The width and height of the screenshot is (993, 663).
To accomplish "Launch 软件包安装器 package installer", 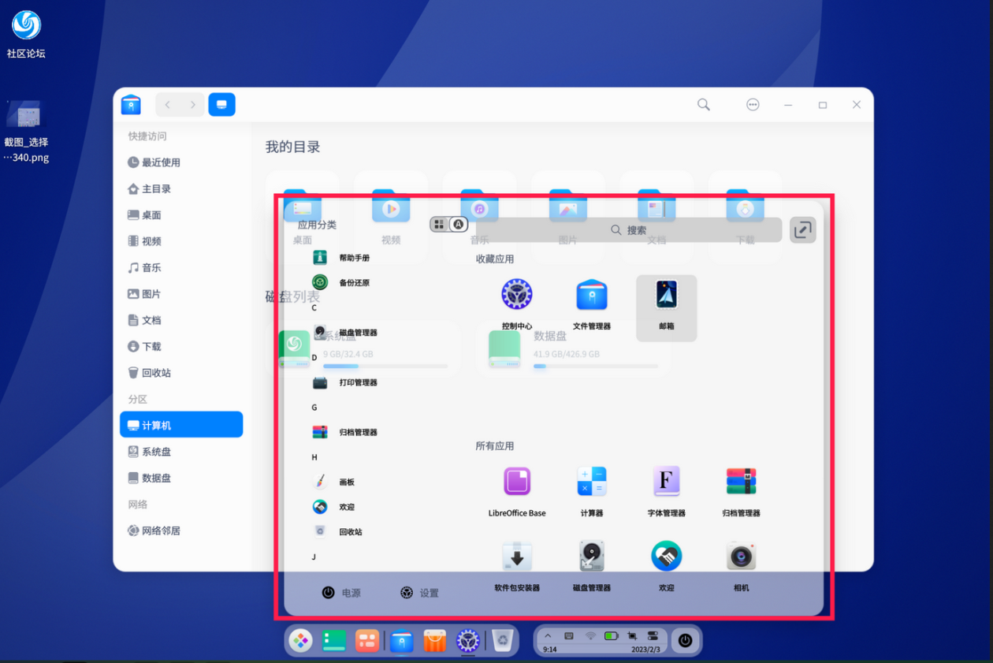I will tap(517, 565).
